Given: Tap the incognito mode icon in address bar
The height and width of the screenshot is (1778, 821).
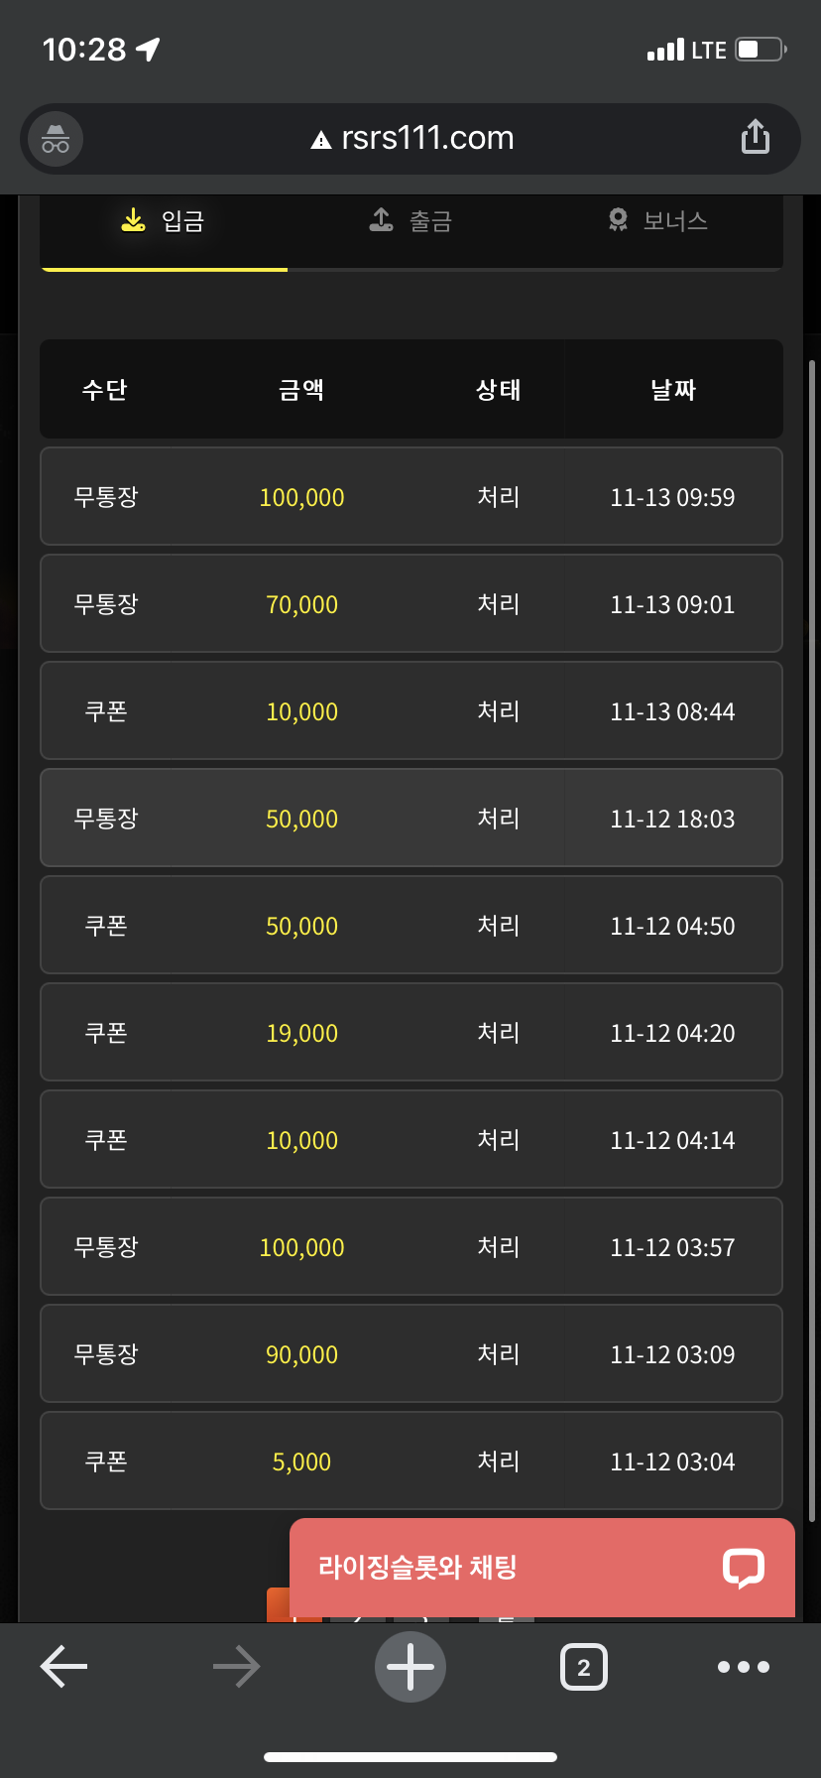Looking at the screenshot, I should 56,139.
